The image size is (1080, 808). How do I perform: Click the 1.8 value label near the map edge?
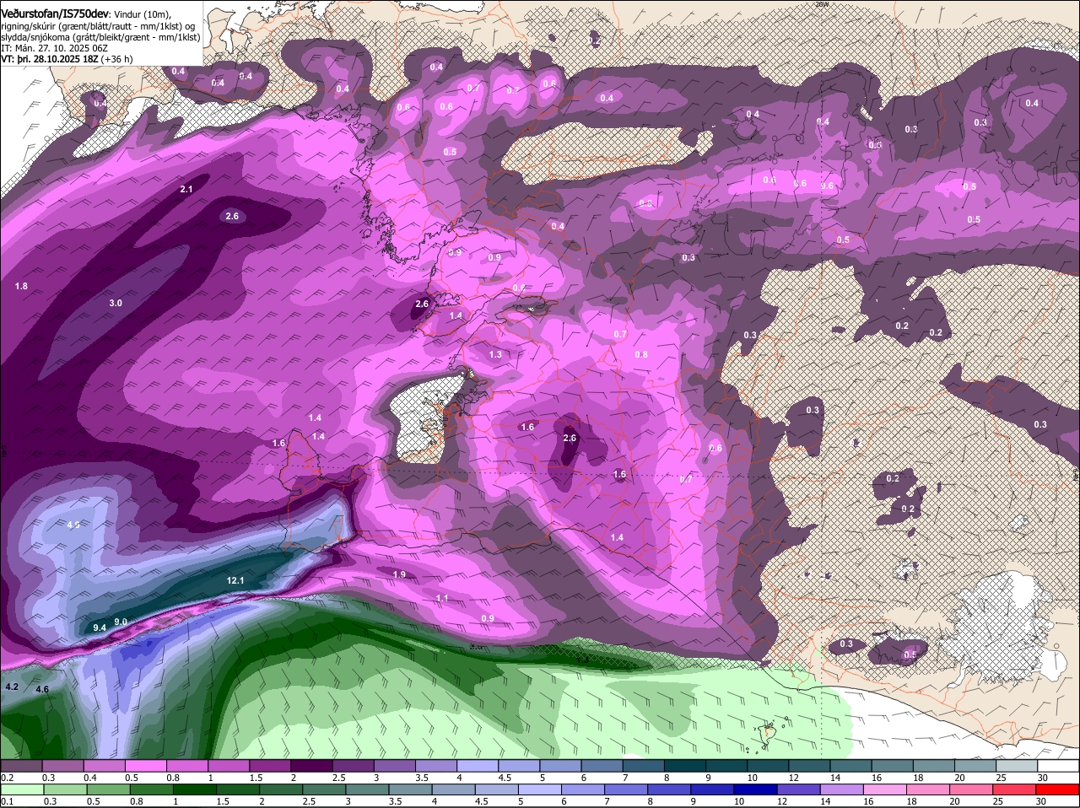point(21,287)
